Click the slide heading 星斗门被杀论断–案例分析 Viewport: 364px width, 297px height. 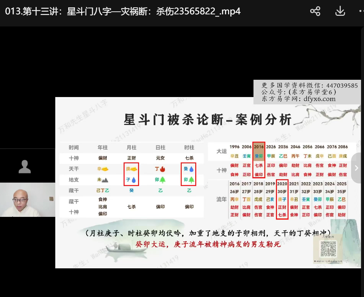coord(208,119)
